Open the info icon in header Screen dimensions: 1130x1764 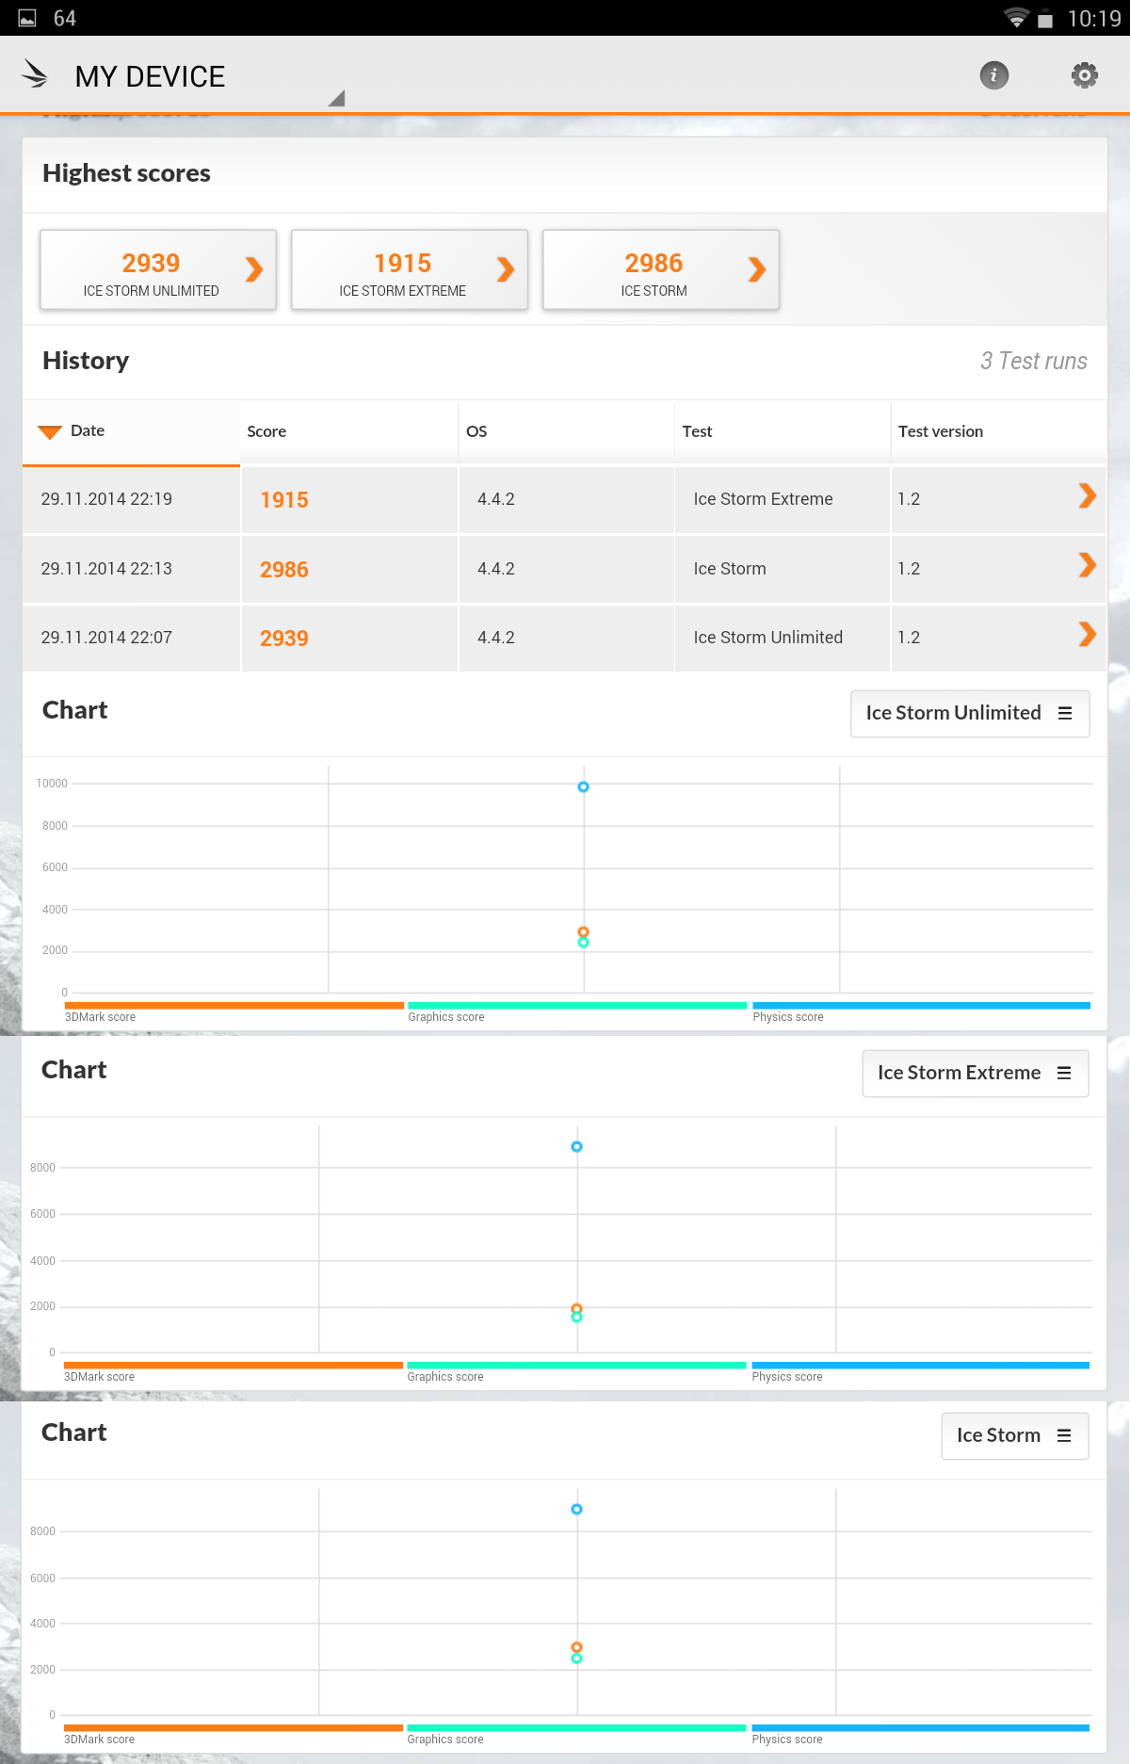tap(993, 75)
